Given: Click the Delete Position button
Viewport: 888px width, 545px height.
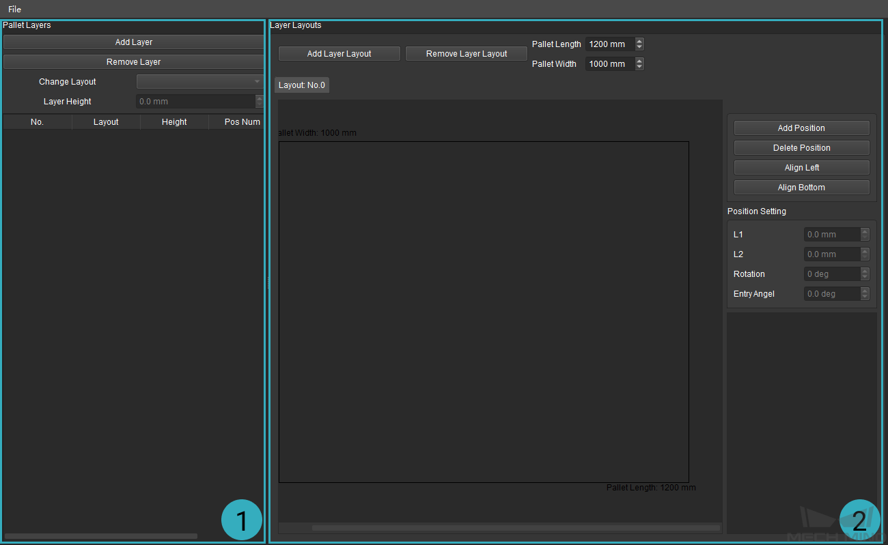Looking at the screenshot, I should [x=801, y=148].
